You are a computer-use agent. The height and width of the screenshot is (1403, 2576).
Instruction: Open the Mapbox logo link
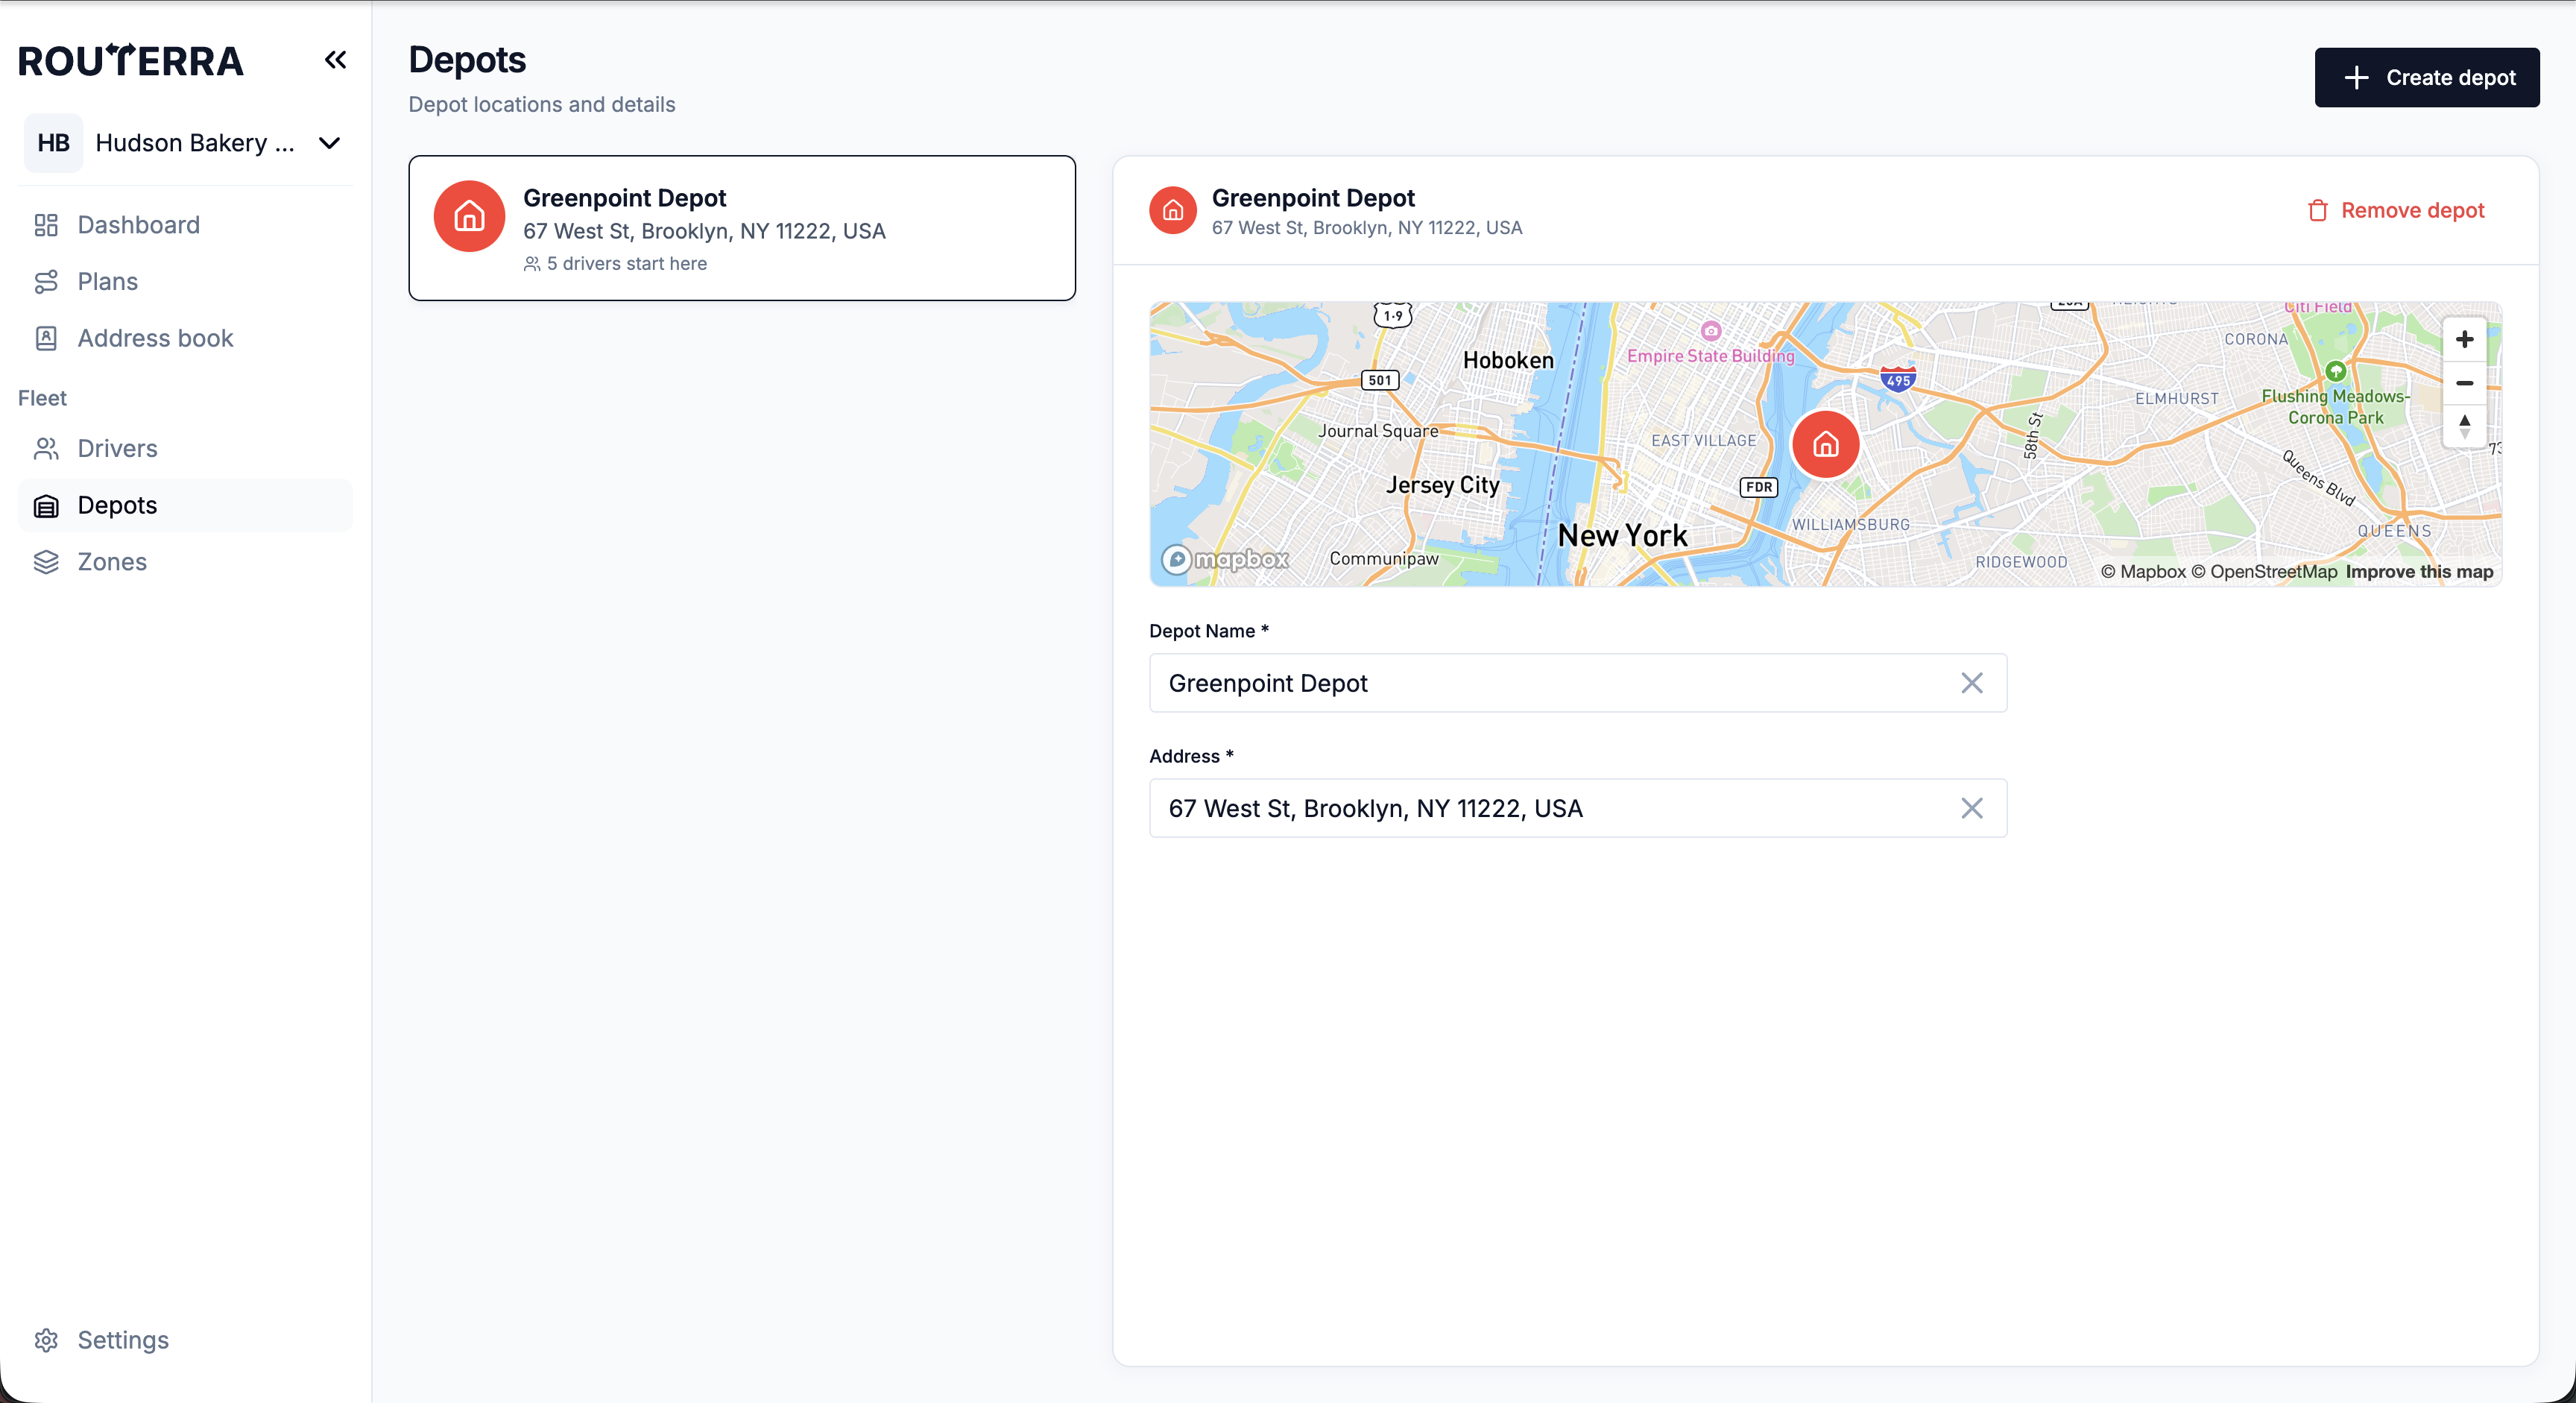pyautogui.click(x=1225, y=559)
